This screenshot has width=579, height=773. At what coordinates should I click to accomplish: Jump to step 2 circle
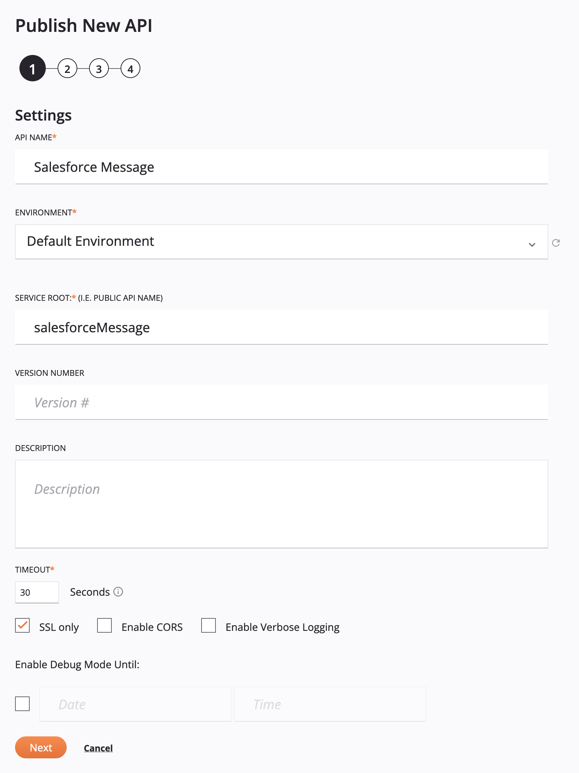pyautogui.click(x=67, y=69)
